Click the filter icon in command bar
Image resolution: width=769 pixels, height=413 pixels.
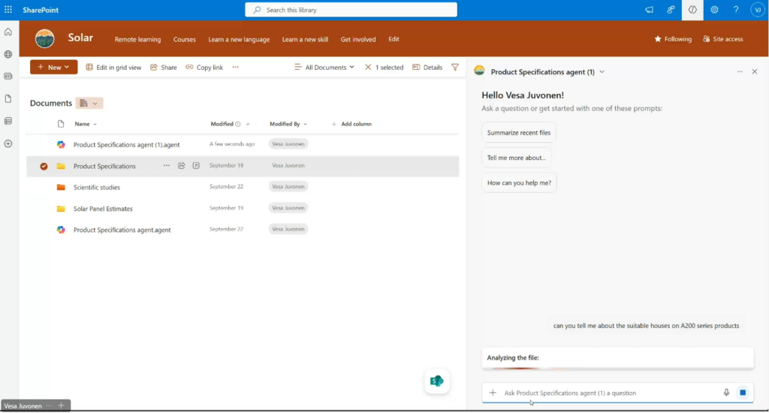[x=455, y=67]
